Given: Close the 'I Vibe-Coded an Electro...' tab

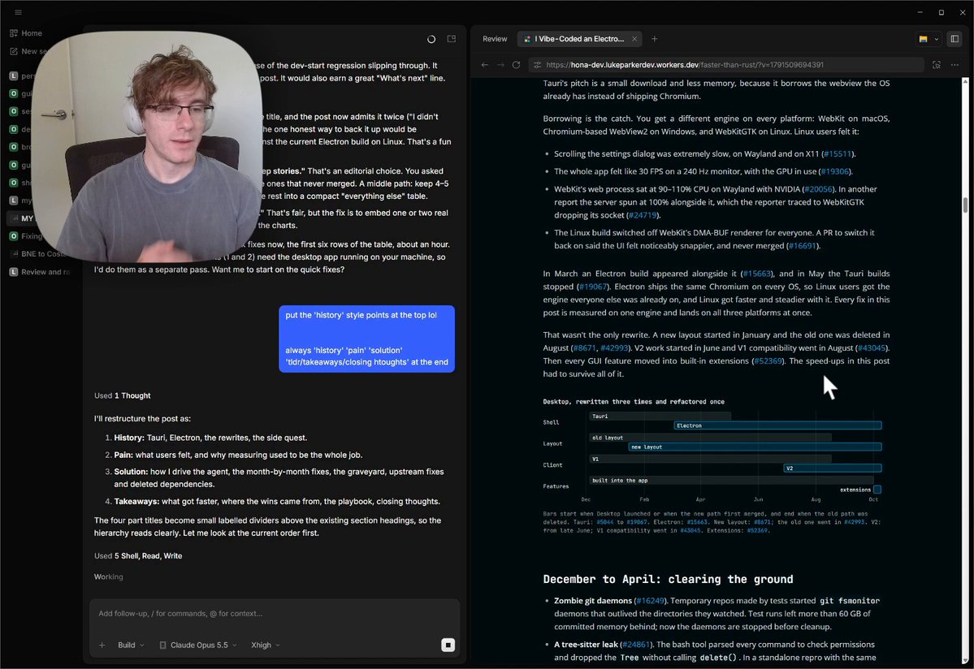Looking at the screenshot, I should coord(634,39).
